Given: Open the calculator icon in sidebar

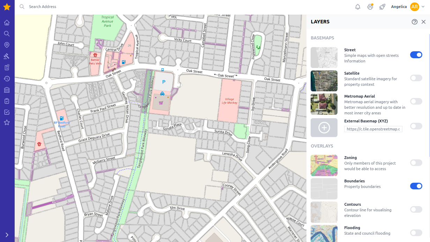Looking at the screenshot, I should tap(7, 67).
